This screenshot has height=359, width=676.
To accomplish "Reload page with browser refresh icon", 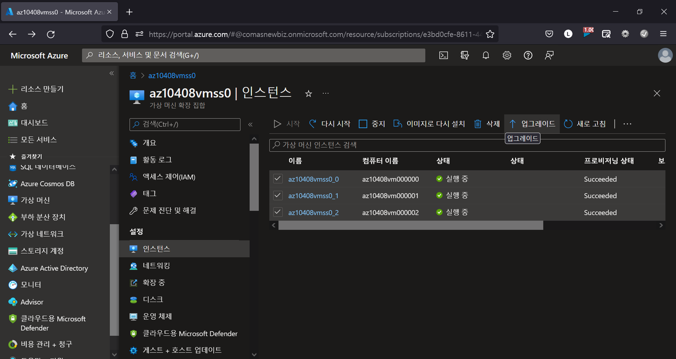I will tap(51, 34).
